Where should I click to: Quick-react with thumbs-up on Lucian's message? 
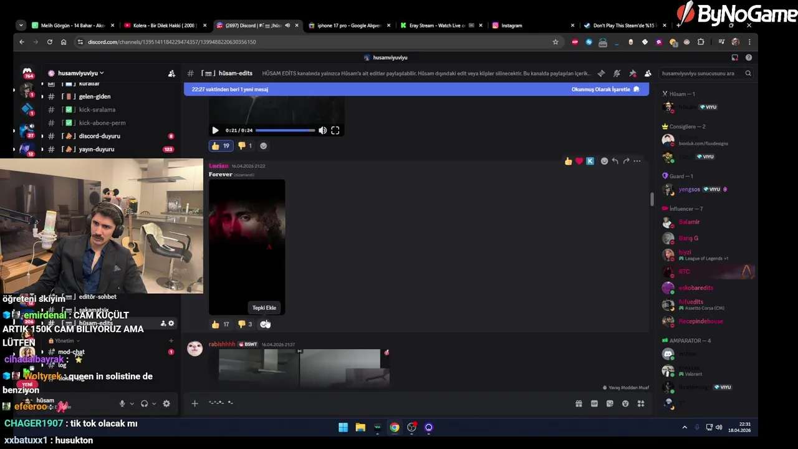(568, 162)
